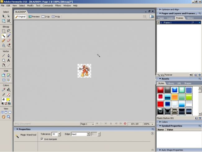Select the Crop tool
The width and height of the screenshot is (202, 152).
[8, 21]
